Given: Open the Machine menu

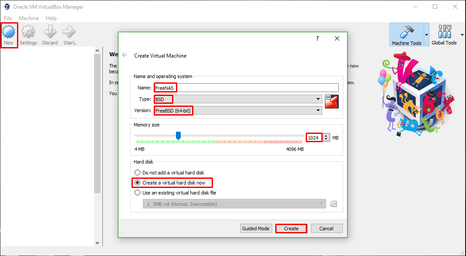Looking at the screenshot, I should coord(29,18).
